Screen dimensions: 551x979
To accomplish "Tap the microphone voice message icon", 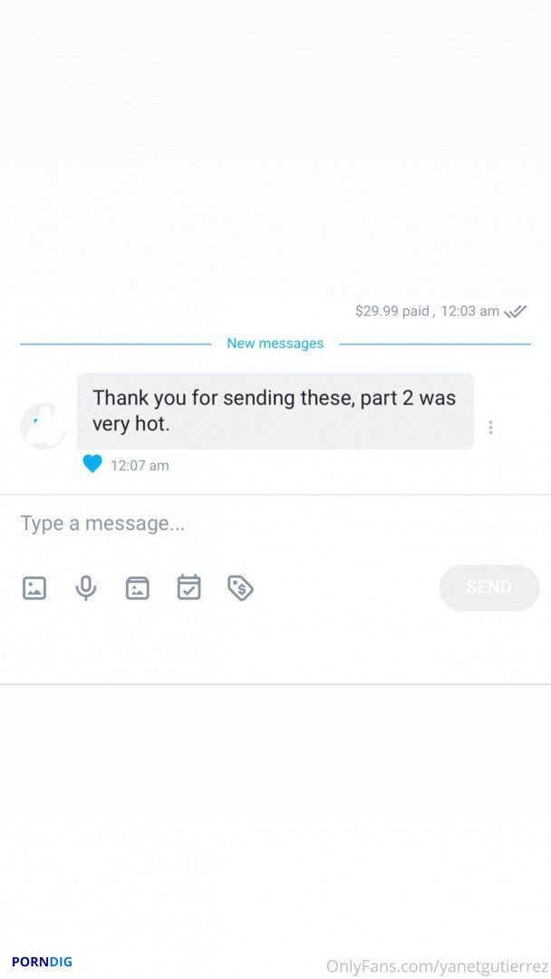I will click(x=86, y=587).
